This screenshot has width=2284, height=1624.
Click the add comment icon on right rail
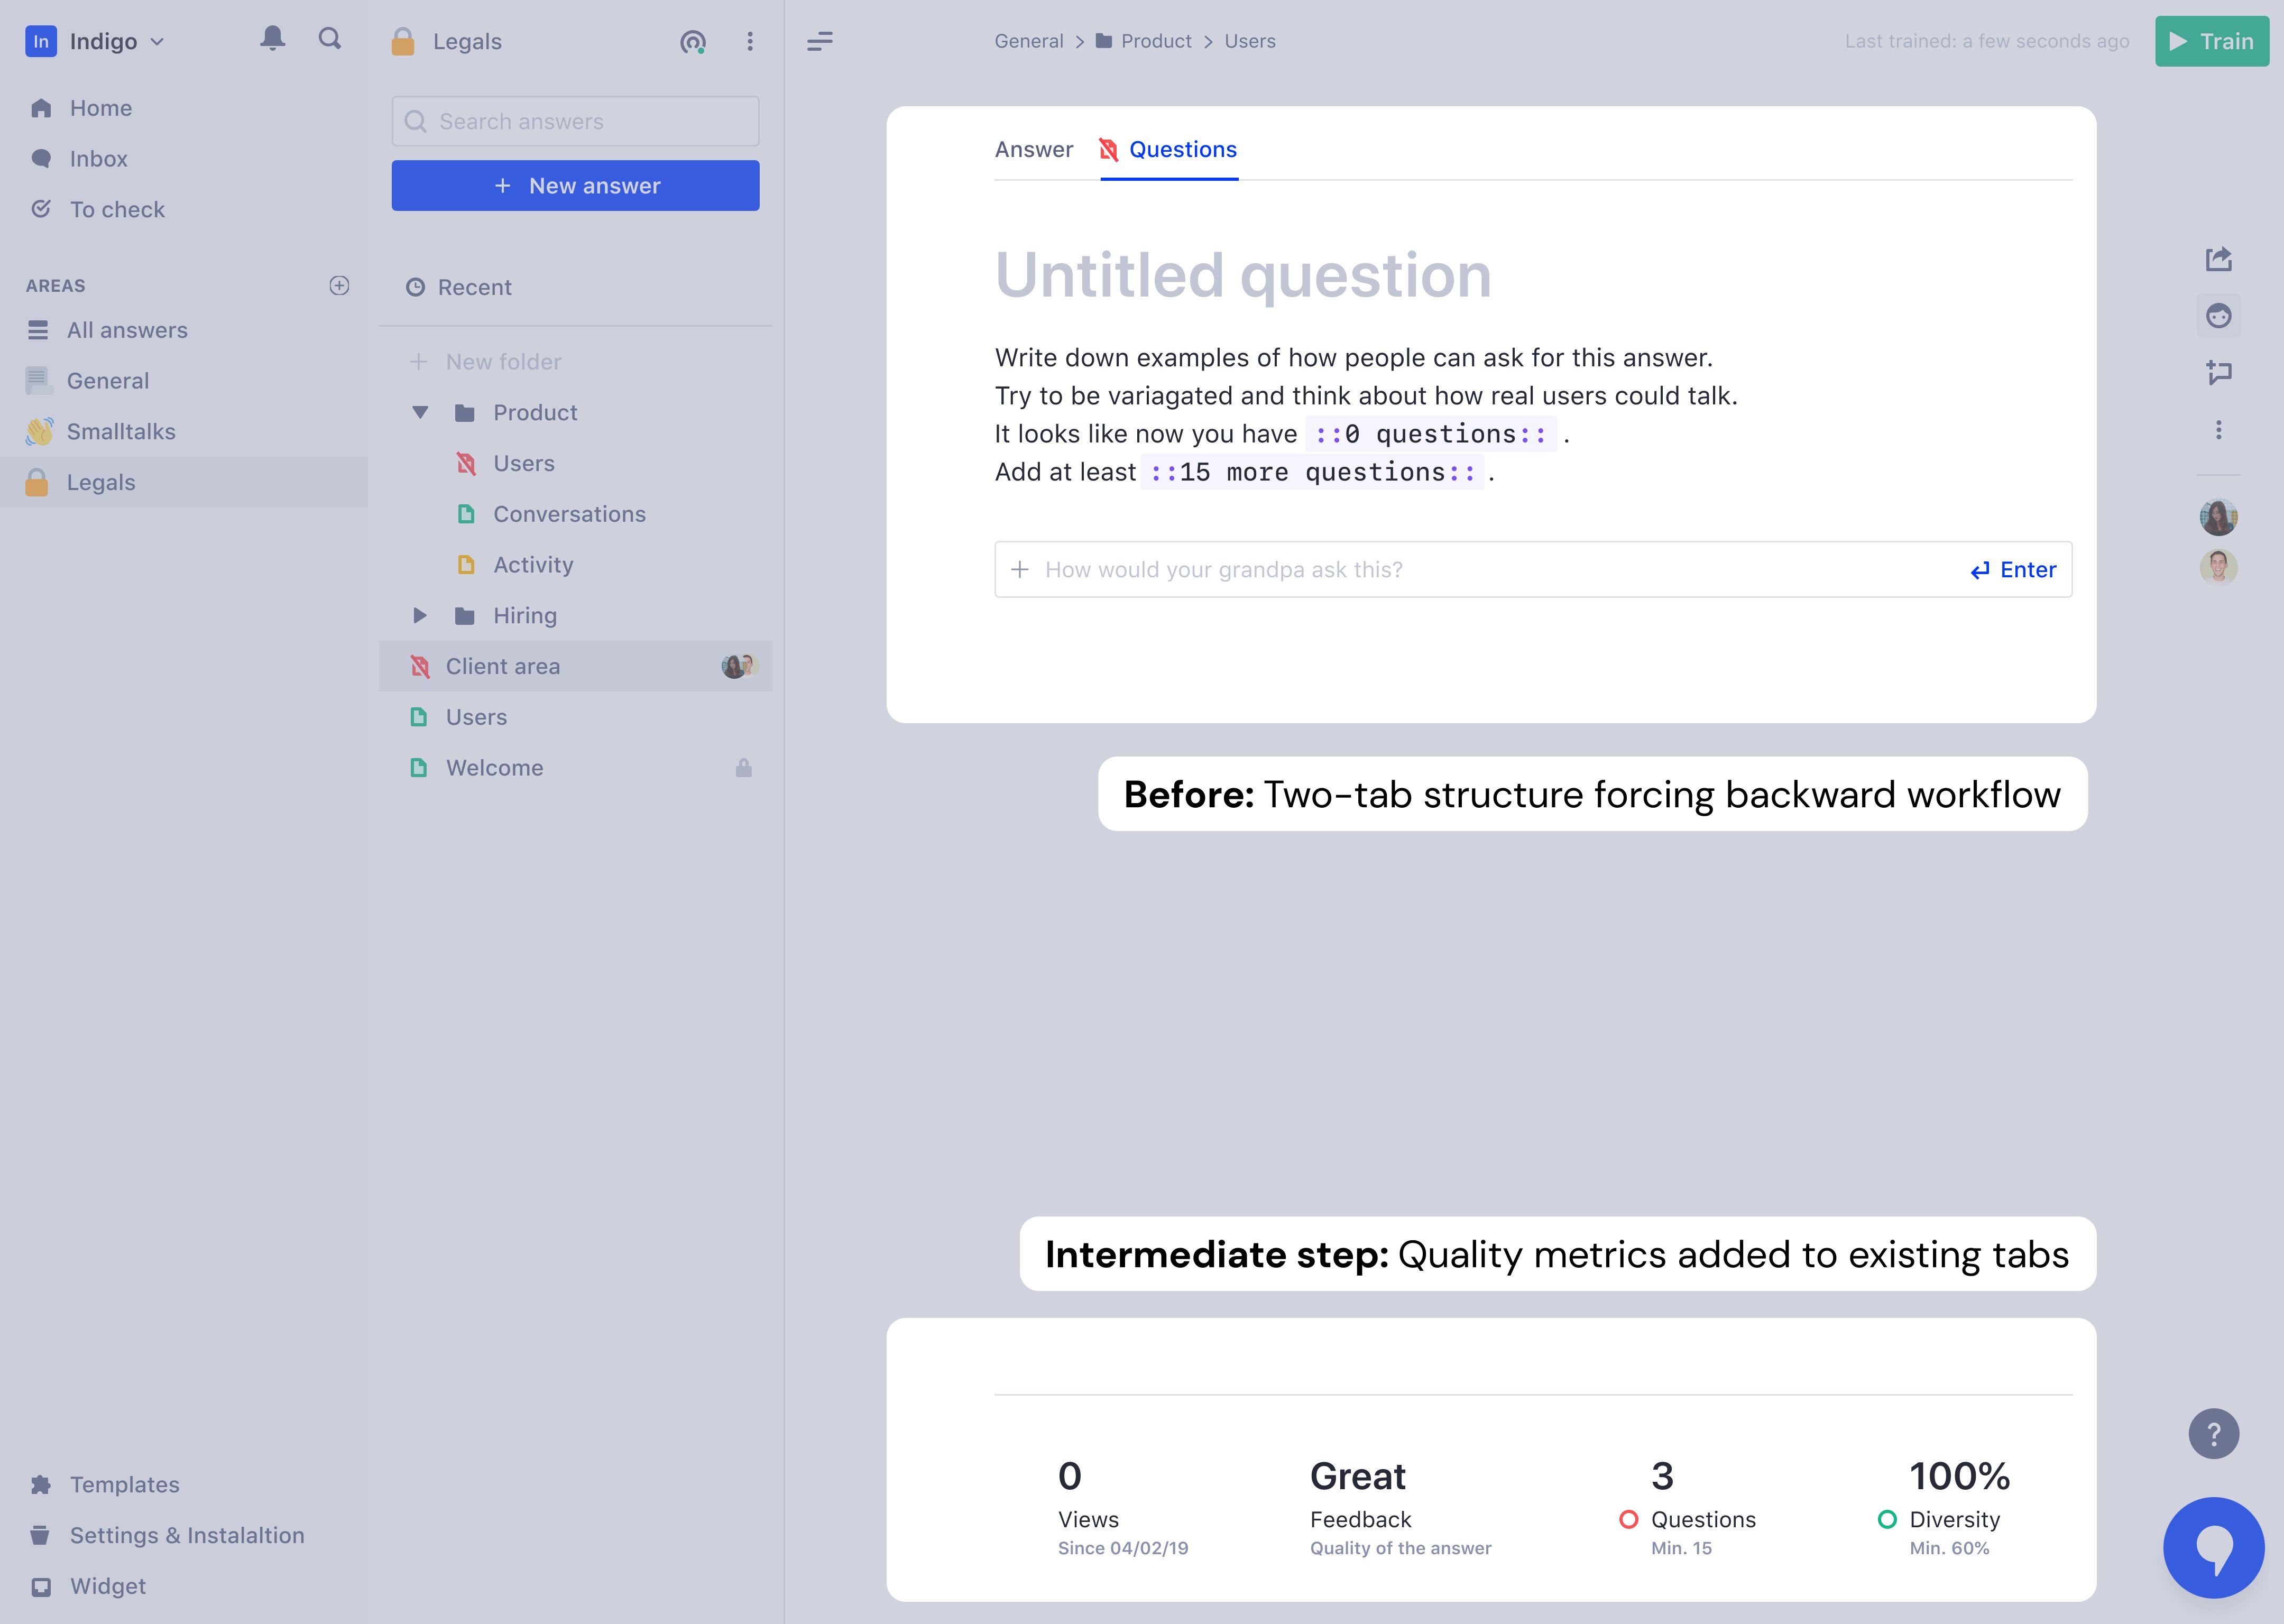click(x=2218, y=373)
